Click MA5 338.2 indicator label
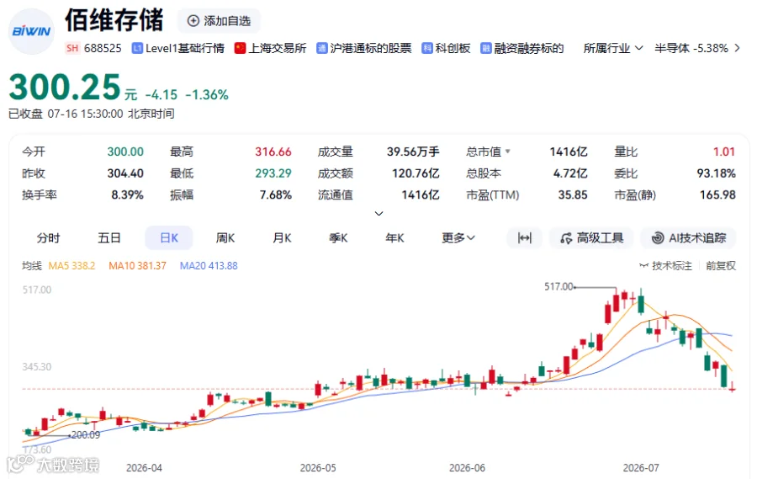 tap(72, 265)
